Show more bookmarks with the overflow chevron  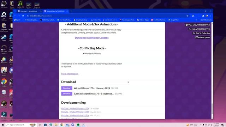pyautogui.click(x=196, y=20)
